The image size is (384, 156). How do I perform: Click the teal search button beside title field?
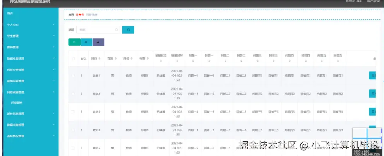pyautogui.click(x=128, y=30)
